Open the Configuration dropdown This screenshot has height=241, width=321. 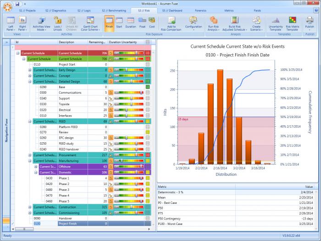tap(193, 23)
